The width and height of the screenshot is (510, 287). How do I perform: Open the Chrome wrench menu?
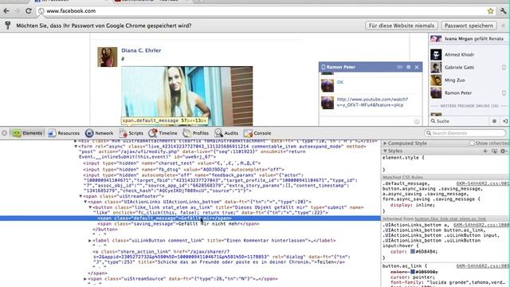[503, 11]
